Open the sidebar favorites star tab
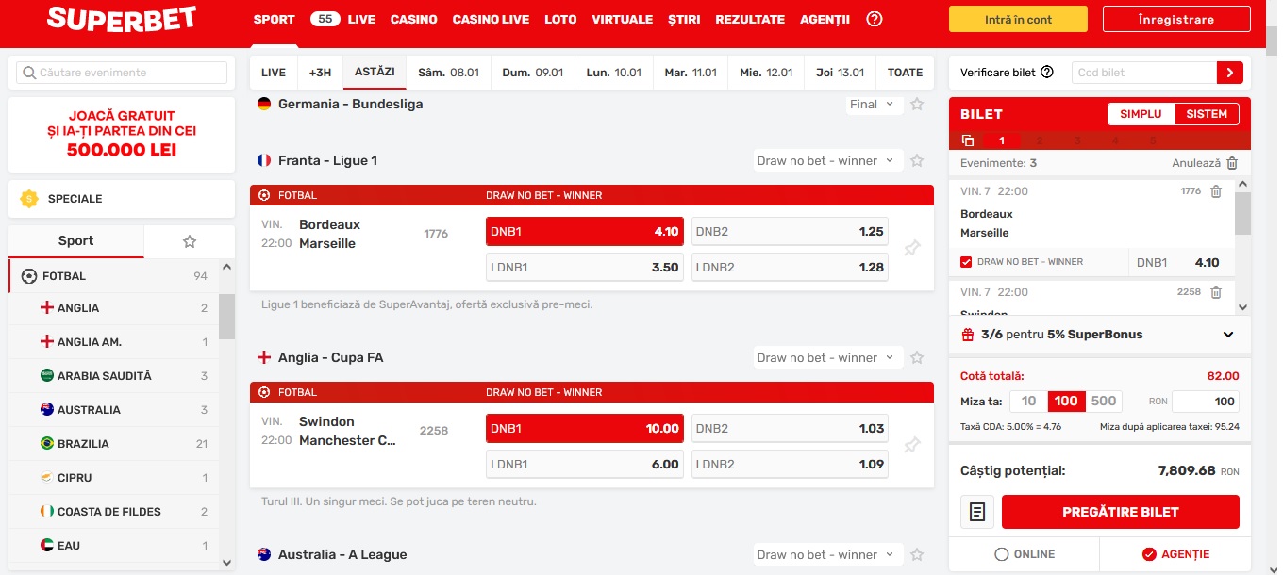This screenshot has height=575, width=1283. (x=190, y=241)
